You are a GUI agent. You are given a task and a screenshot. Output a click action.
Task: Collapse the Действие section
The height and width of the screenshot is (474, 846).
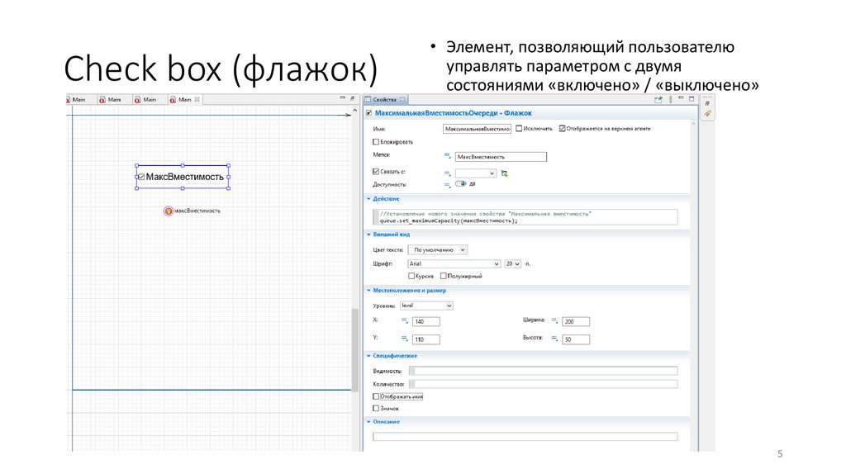click(369, 199)
